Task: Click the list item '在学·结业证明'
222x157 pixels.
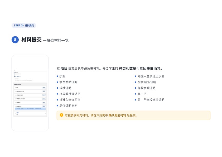Action: point(147,82)
